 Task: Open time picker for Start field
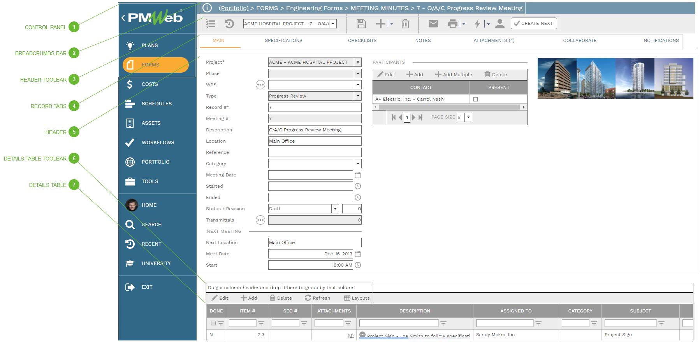358,265
